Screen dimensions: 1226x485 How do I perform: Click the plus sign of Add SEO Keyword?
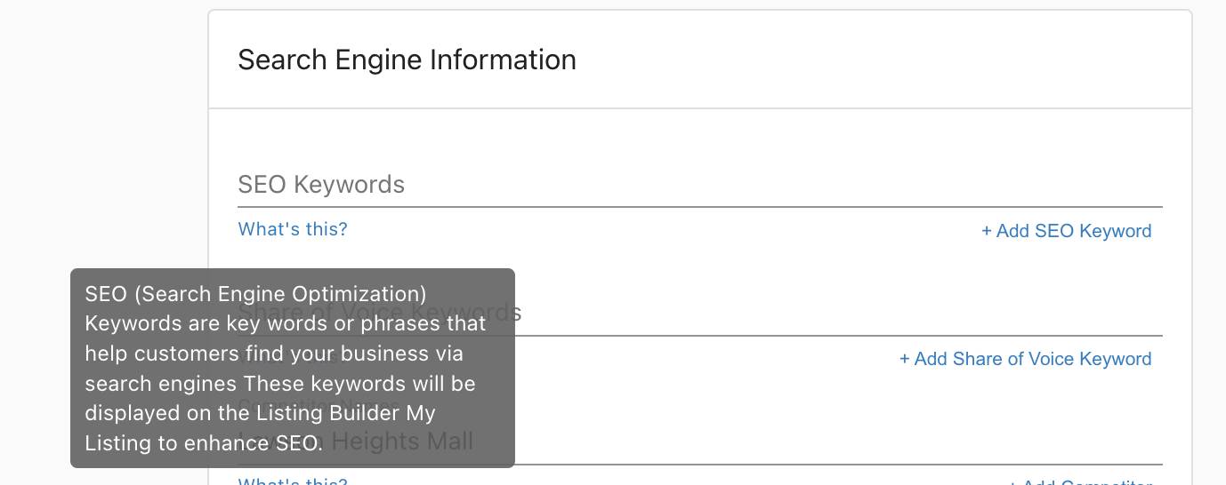click(987, 231)
